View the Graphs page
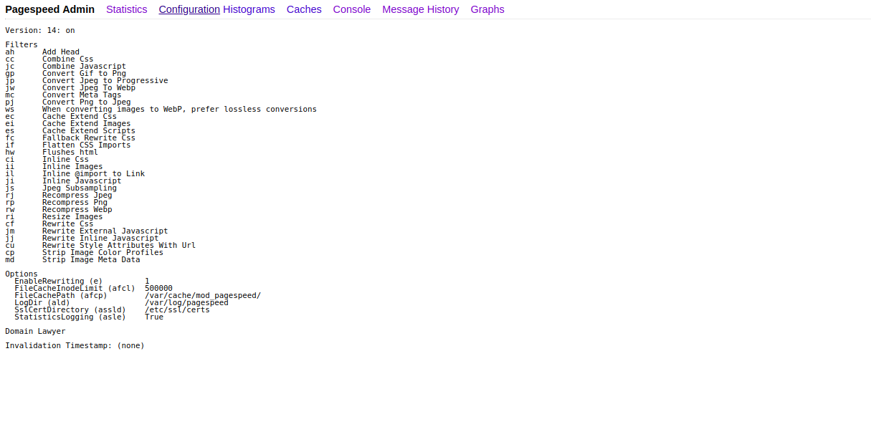The height and width of the screenshot is (442, 871). (x=487, y=9)
